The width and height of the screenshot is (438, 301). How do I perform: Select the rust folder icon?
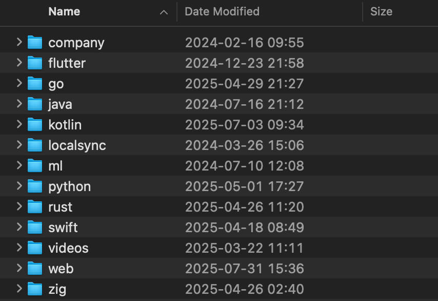[35, 206]
